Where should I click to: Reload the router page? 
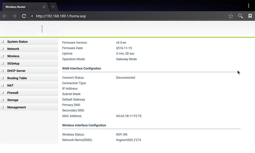[x=24, y=16]
